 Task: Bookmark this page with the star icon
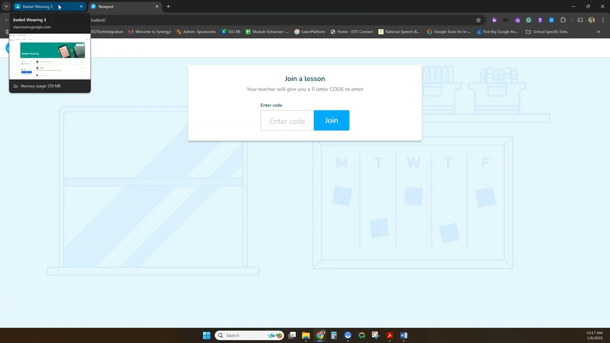tap(478, 20)
